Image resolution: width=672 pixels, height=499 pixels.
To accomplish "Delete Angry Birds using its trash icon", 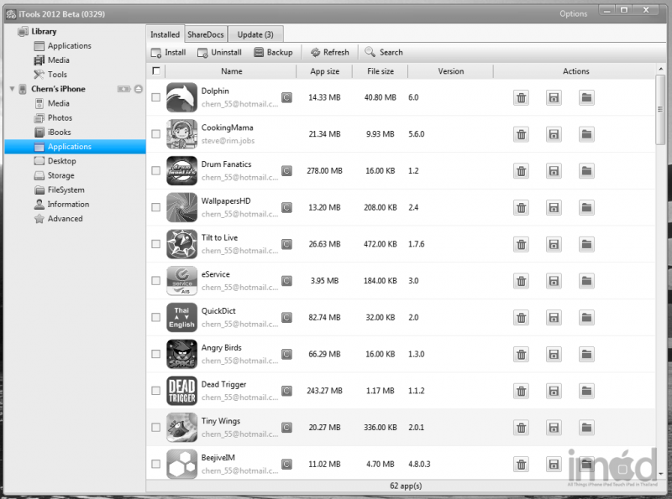I will [522, 355].
